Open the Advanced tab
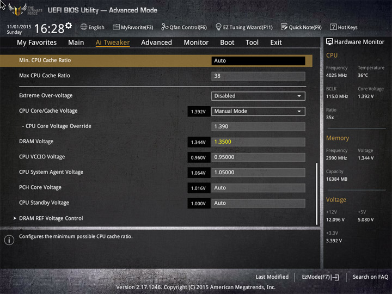 [156, 42]
